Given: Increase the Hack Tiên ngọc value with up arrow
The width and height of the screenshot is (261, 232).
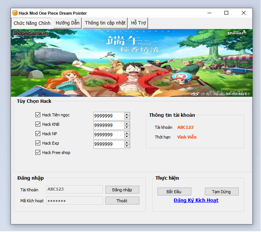Looking at the screenshot, I should pos(127,114).
